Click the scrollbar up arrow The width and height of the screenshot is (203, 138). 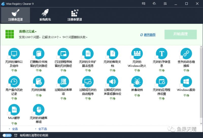click(201, 47)
